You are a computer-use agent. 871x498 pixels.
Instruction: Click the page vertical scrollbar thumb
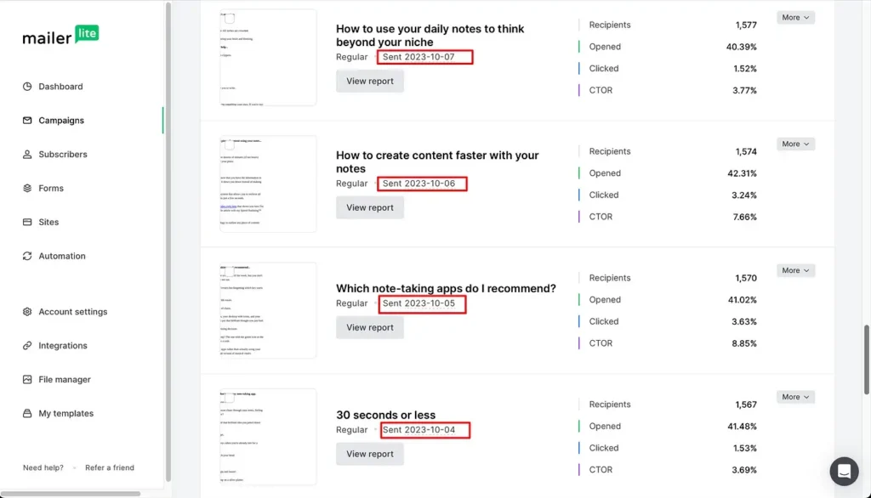point(867,359)
